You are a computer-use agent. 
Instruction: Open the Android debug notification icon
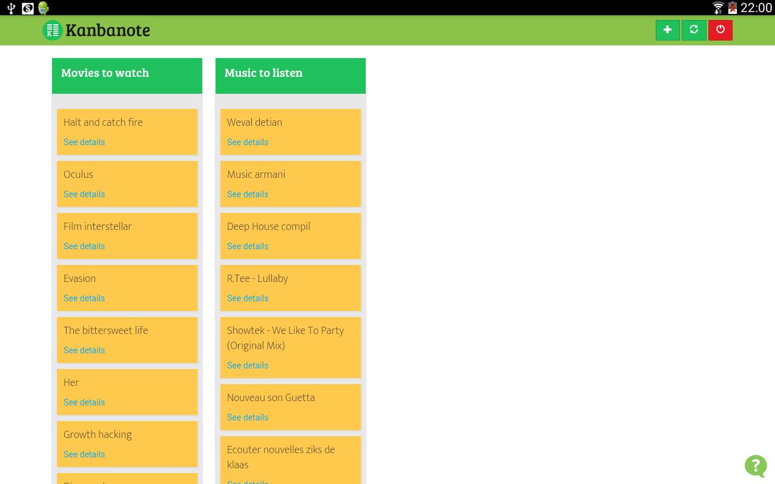click(x=43, y=8)
